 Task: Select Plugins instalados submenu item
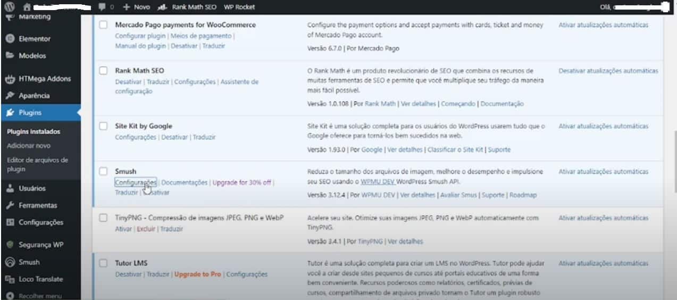pyautogui.click(x=34, y=131)
